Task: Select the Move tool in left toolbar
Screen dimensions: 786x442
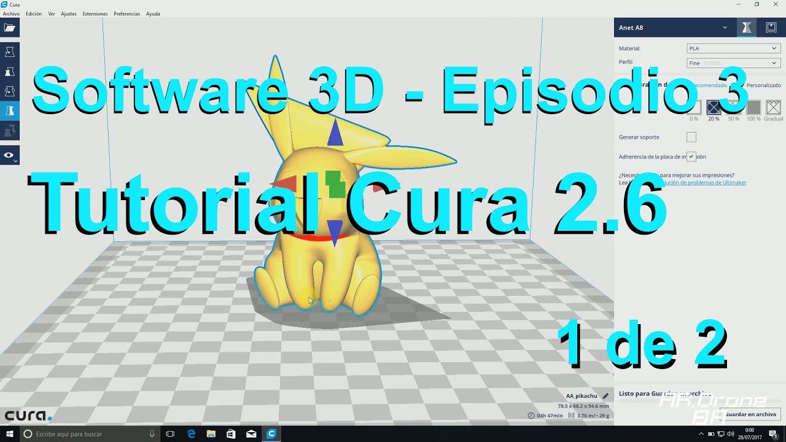Action: pyautogui.click(x=9, y=52)
